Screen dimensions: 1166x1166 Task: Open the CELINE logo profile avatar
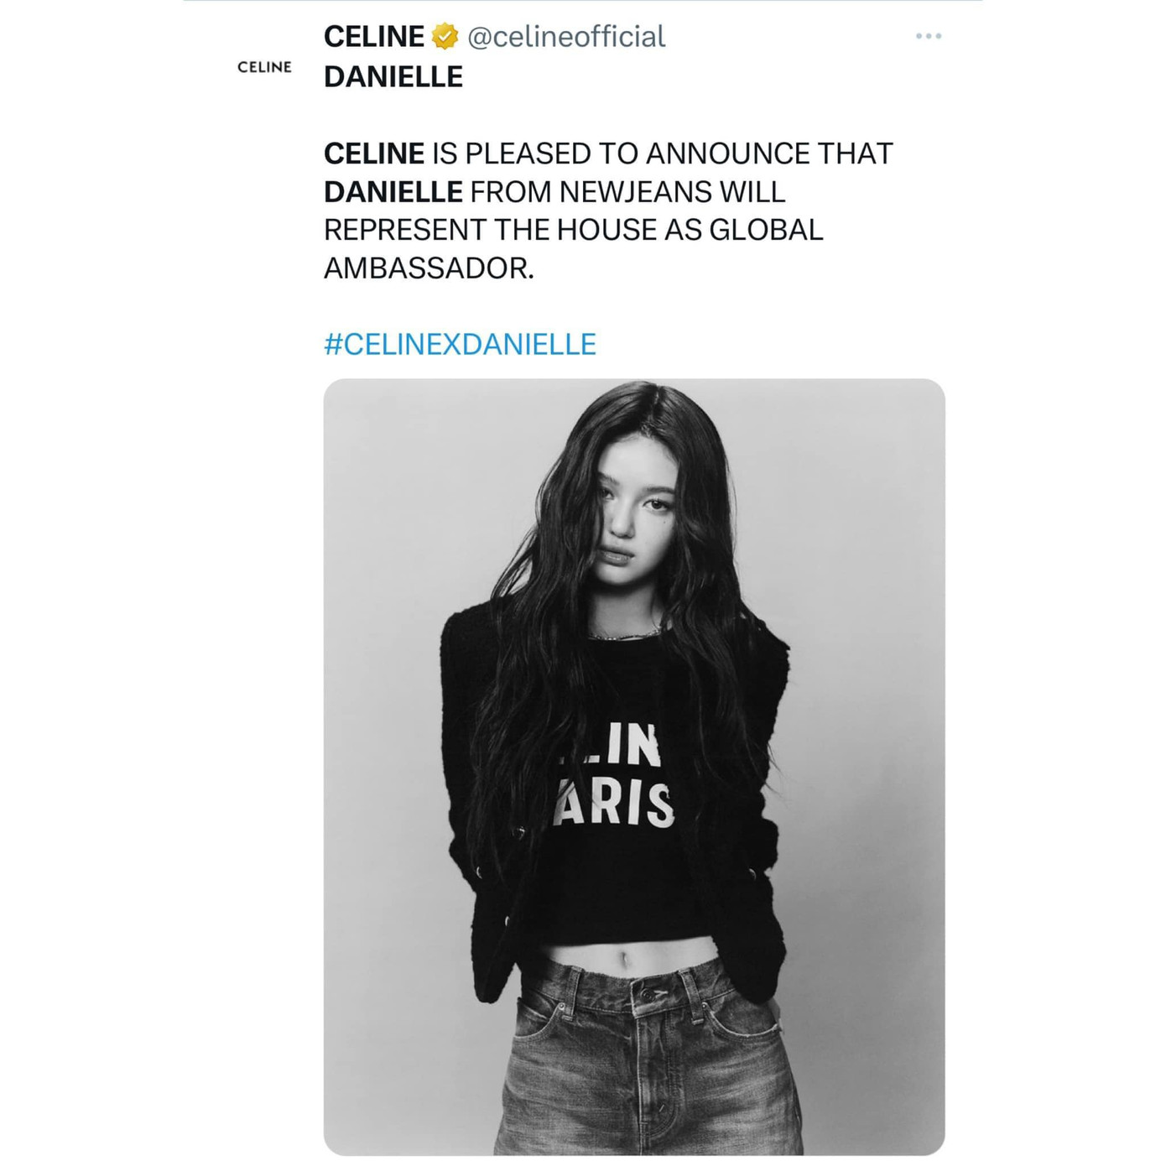pyautogui.click(x=264, y=67)
